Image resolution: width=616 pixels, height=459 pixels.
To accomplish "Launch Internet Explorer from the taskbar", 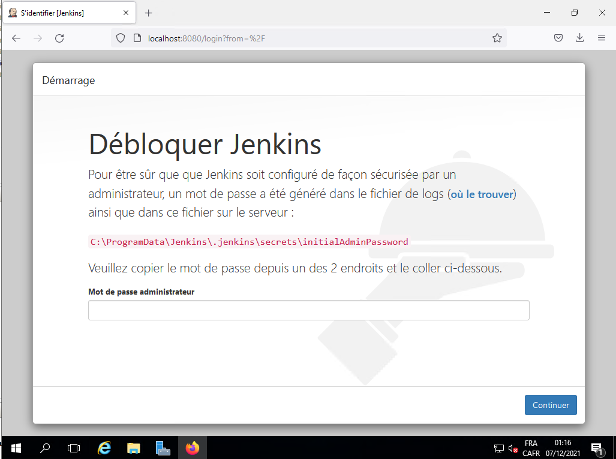I will tap(104, 448).
